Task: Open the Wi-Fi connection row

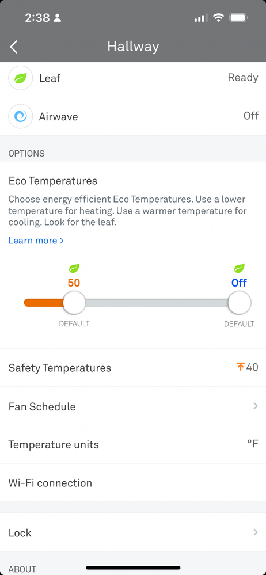Action: [133, 482]
